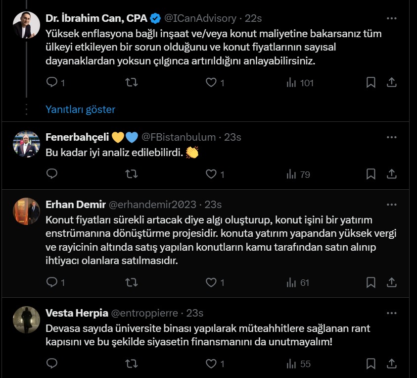The height and width of the screenshot is (378, 417).
Task: Click Fenerbahçeli's profile avatar
Action: pyautogui.click(x=26, y=145)
